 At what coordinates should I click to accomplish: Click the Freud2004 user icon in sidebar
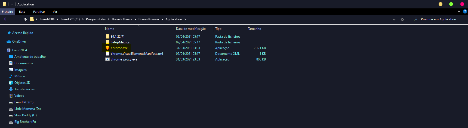click(x=9, y=50)
